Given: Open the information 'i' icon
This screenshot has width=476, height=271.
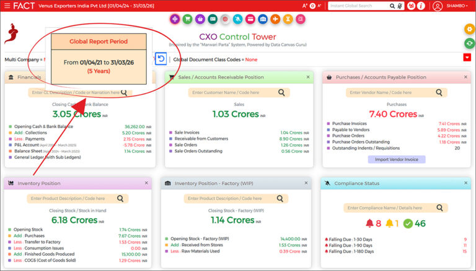Looking at the screenshot, I should point(421,6).
